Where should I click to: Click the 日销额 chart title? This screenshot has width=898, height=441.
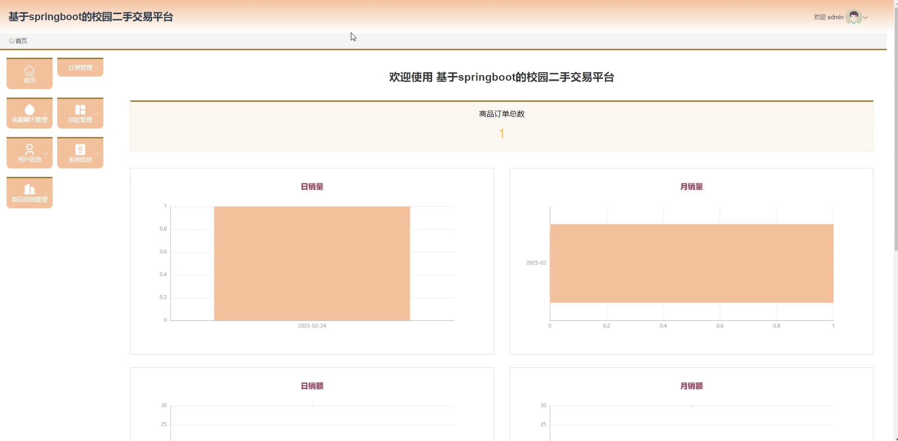(312, 386)
